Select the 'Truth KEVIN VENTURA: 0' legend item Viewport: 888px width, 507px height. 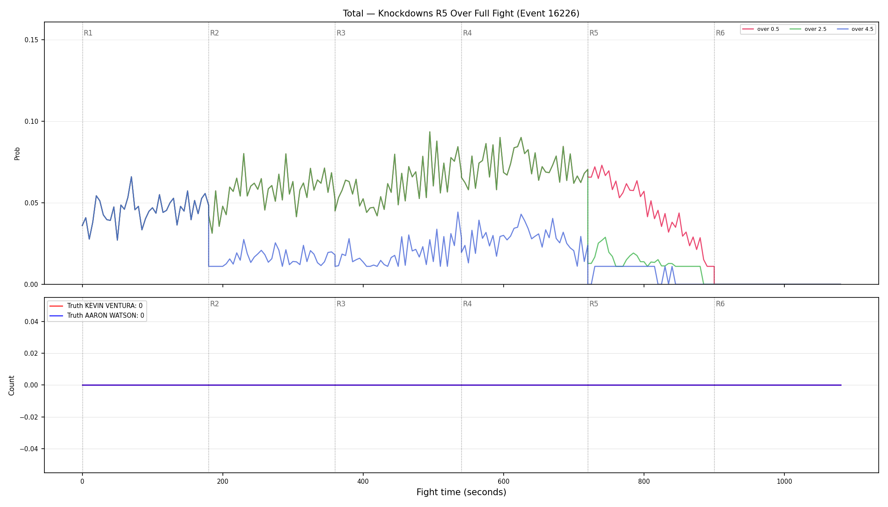[x=97, y=306]
